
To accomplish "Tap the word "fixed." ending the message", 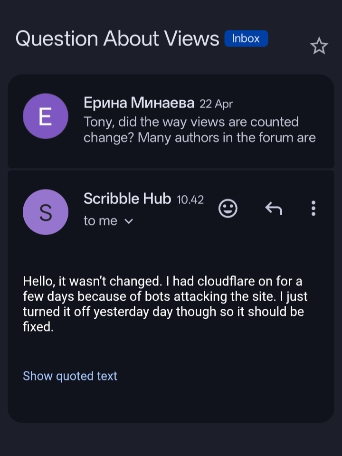I will point(38,327).
